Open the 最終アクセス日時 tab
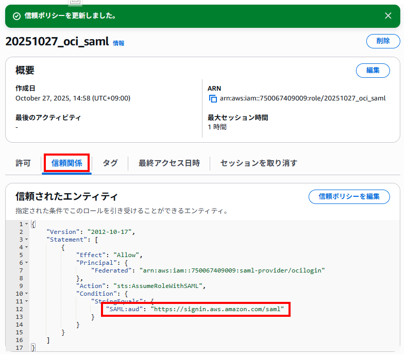The height and width of the screenshot is (357, 407). coord(169,163)
